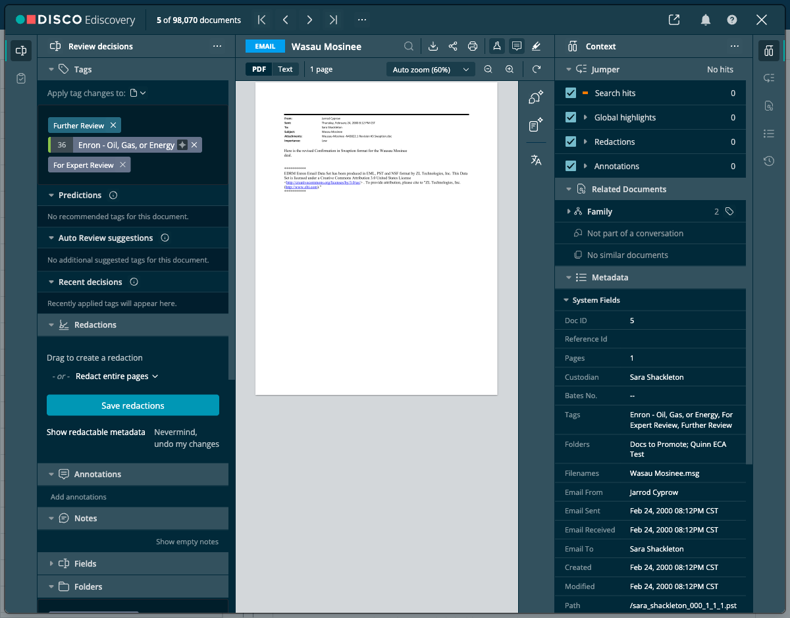Viewport: 790px width, 618px height.
Task: Collapse the Metadata section
Action: [569, 278]
